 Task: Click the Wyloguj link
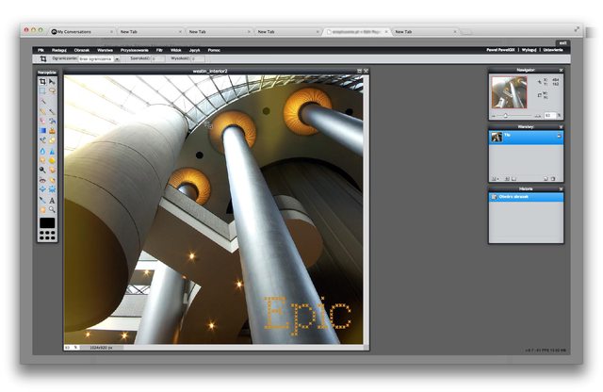pyautogui.click(x=530, y=50)
